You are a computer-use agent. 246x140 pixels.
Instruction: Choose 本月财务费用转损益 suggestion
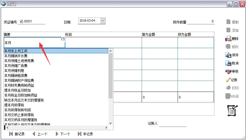click(x=19, y=85)
